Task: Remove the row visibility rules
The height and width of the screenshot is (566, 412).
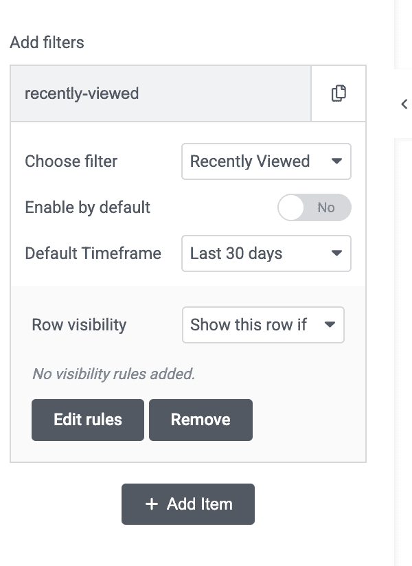Action: (201, 420)
